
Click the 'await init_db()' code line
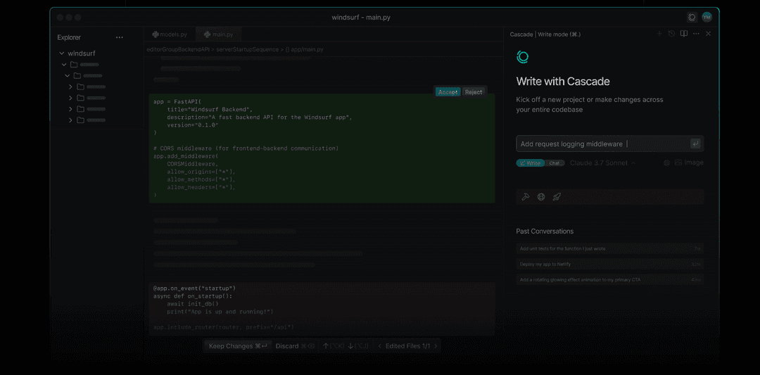[193, 304]
